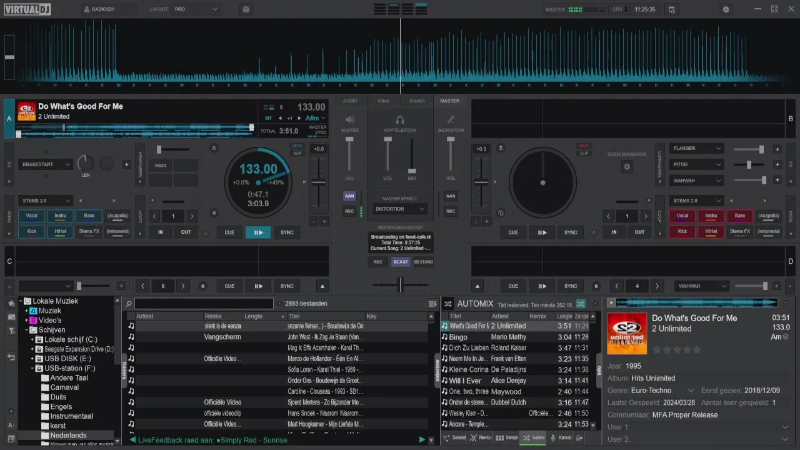The image size is (800, 450).
Task: Toggle VINYL mode on deck A
Action: tap(297, 146)
